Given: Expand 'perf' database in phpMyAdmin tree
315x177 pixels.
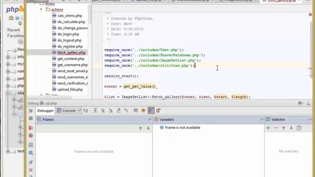Looking at the screenshot, I should 8,79.
